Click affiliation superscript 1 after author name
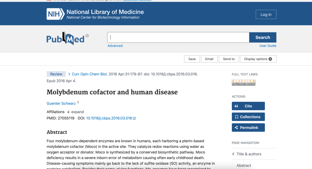The image size is (312, 169). 78,102
